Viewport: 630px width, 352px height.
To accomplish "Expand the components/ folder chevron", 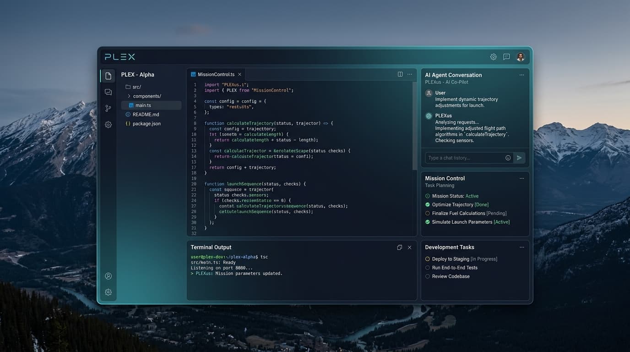I will point(129,96).
